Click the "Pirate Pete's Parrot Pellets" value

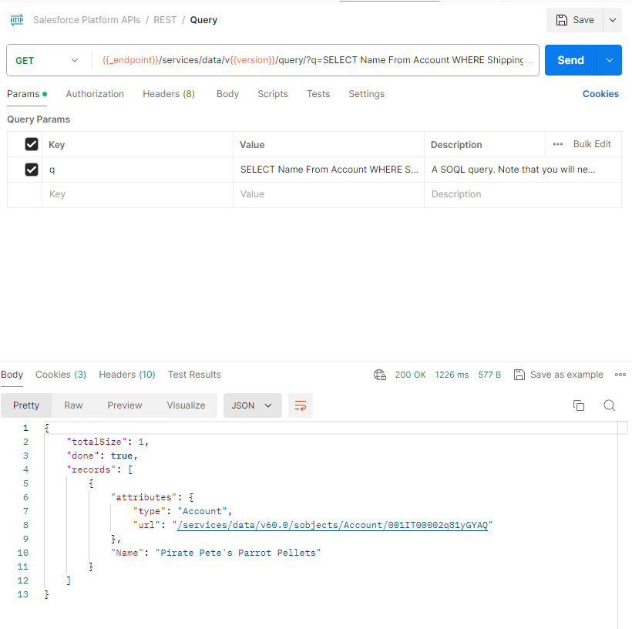[238, 553]
